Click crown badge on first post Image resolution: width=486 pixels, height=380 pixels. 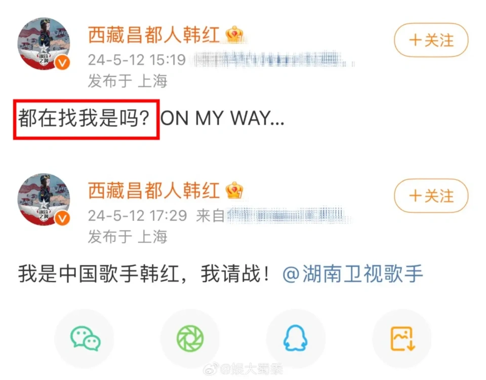point(234,34)
